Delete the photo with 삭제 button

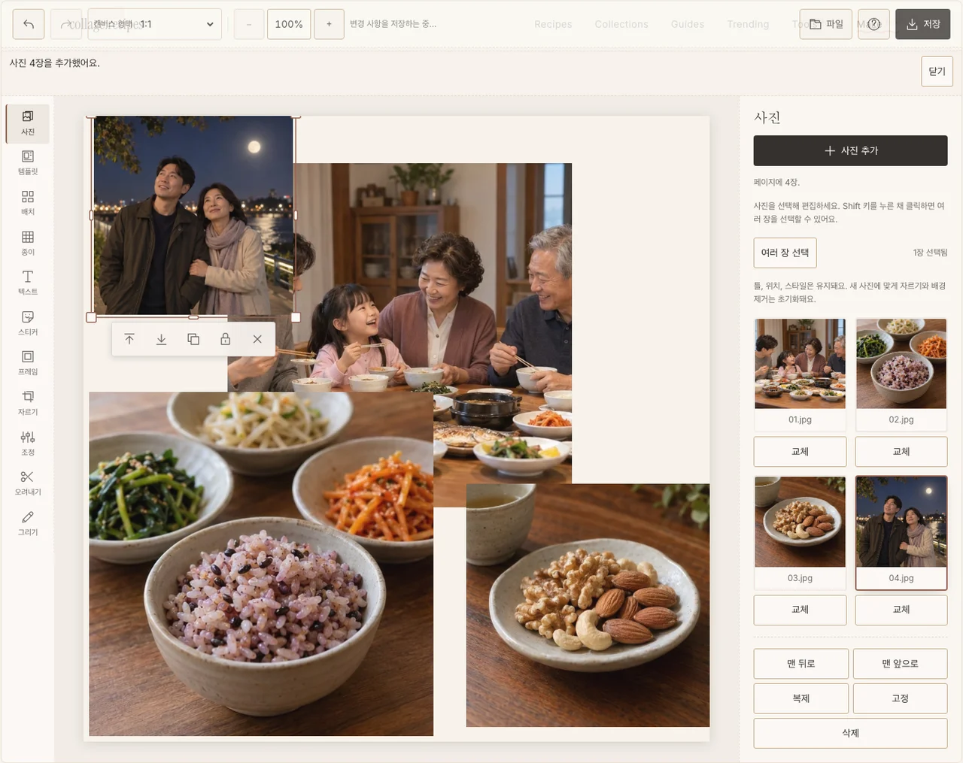click(850, 733)
